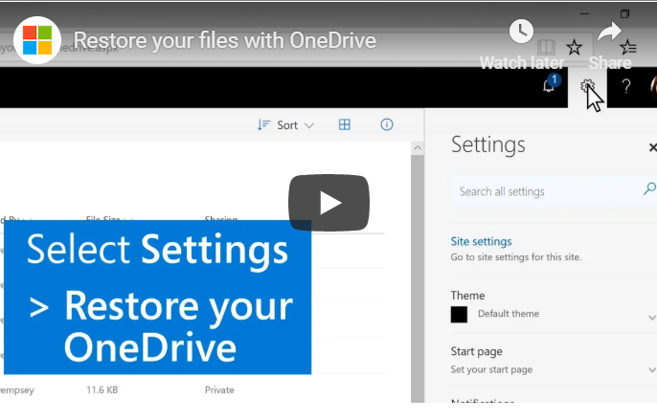The height and width of the screenshot is (420, 657).
Task: Click the scrollbar up arrow in file list
Action: (x=418, y=148)
